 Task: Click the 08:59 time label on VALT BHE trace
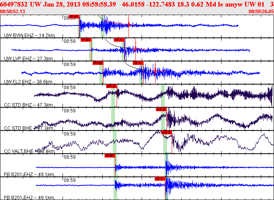69,134
